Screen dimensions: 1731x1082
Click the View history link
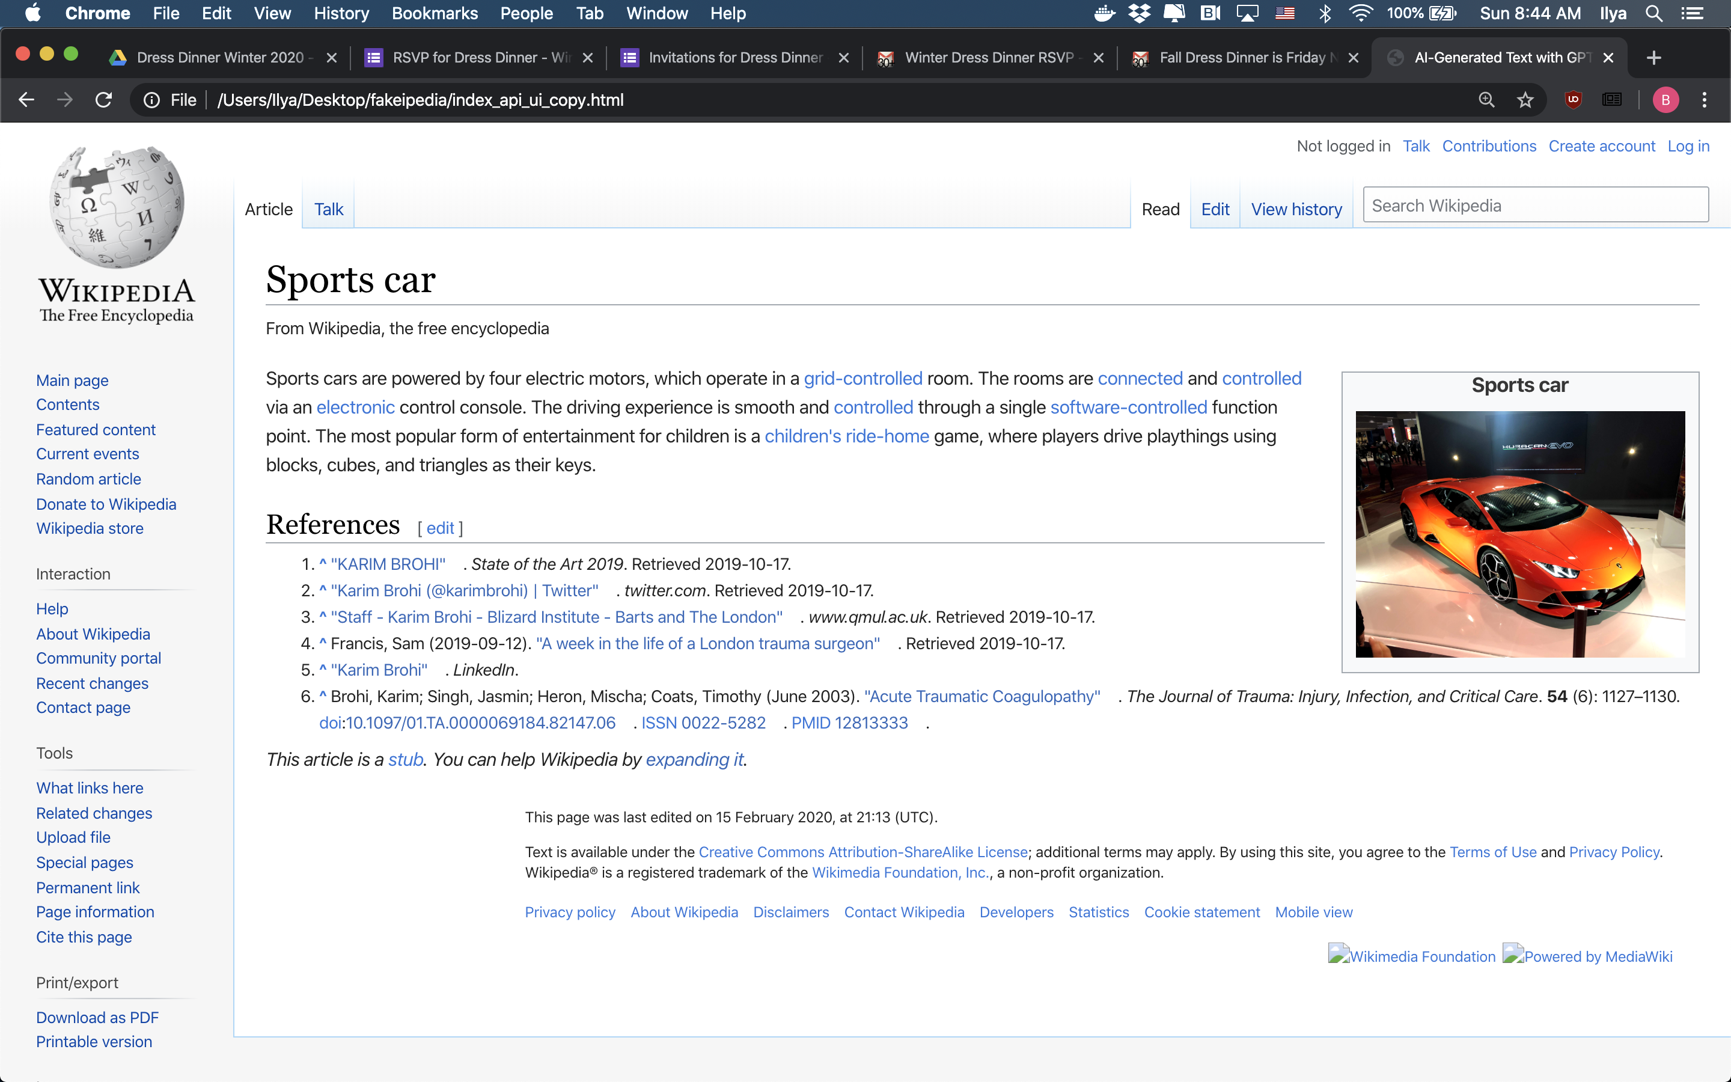(1296, 209)
